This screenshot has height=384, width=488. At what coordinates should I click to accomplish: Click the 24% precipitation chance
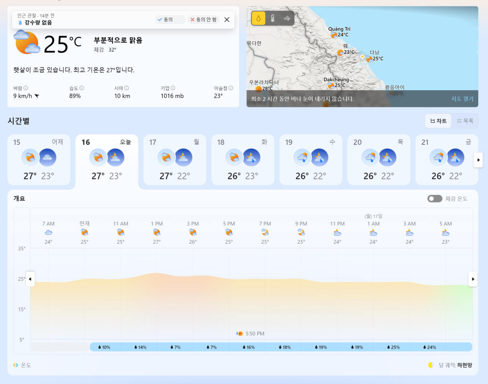(x=429, y=347)
